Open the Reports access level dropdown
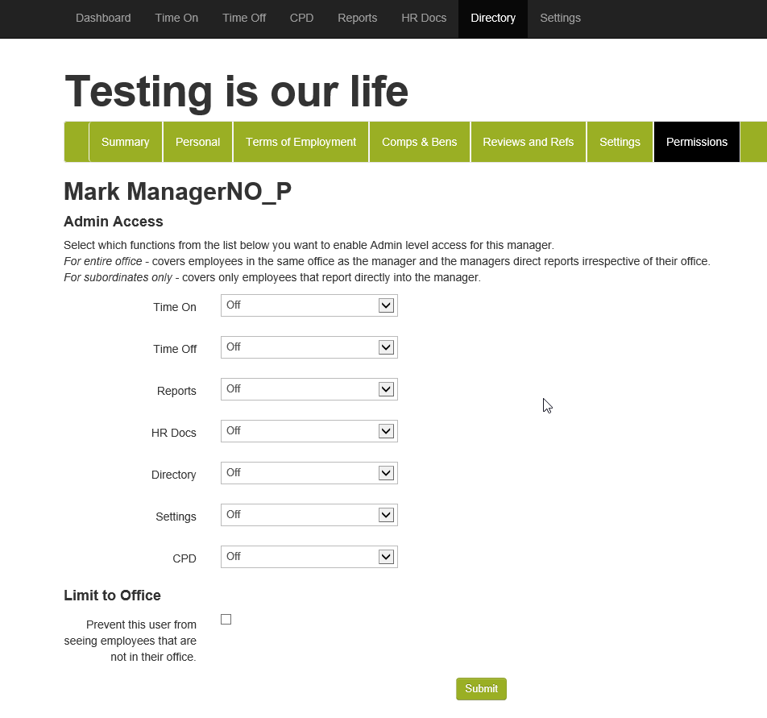767x718 pixels. point(309,389)
